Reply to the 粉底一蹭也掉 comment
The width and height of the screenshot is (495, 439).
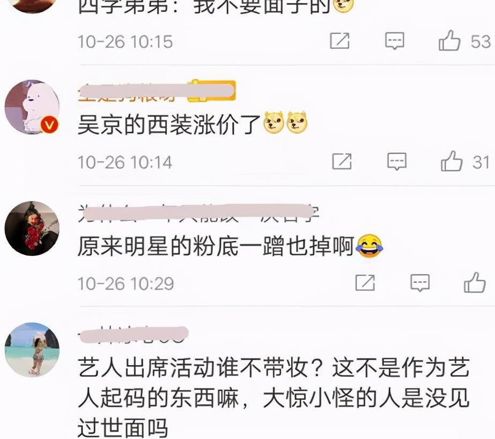coord(420,283)
